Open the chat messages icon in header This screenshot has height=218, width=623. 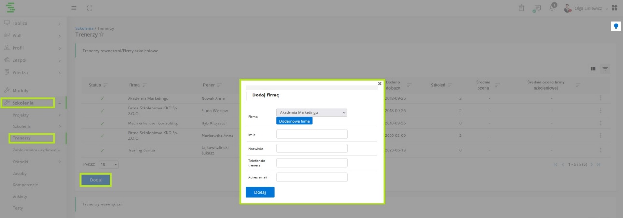[536, 8]
